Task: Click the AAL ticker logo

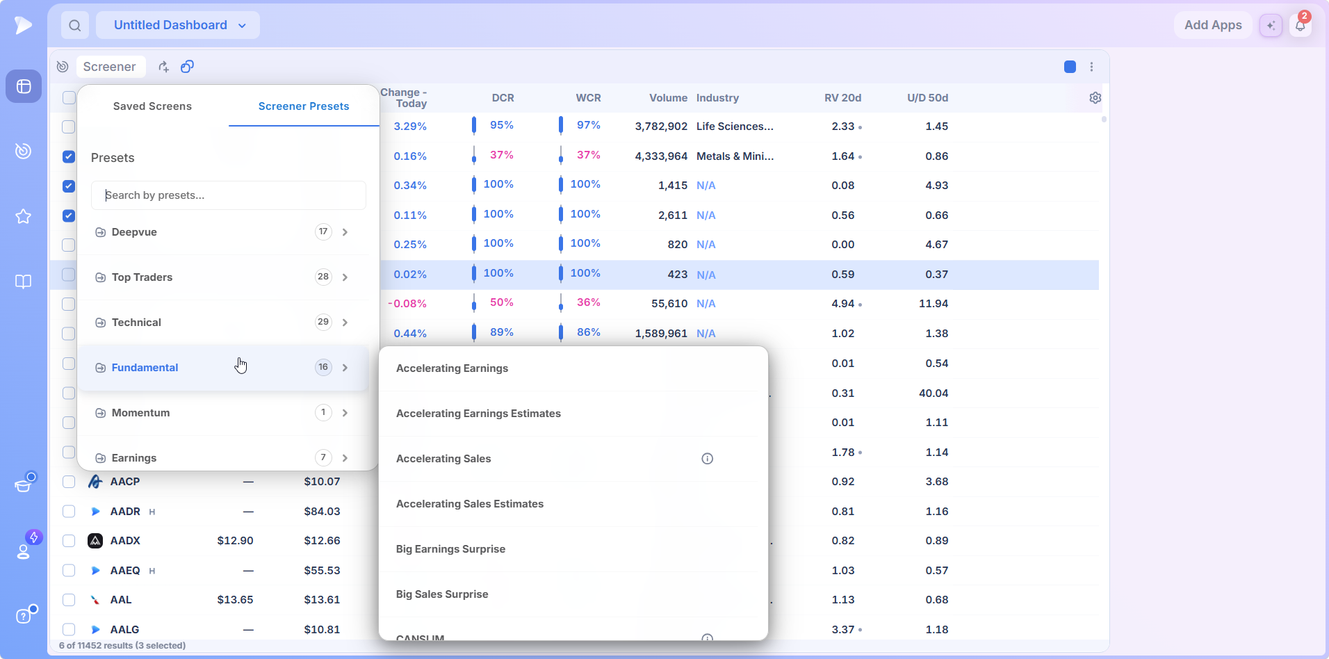Action: (95, 600)
